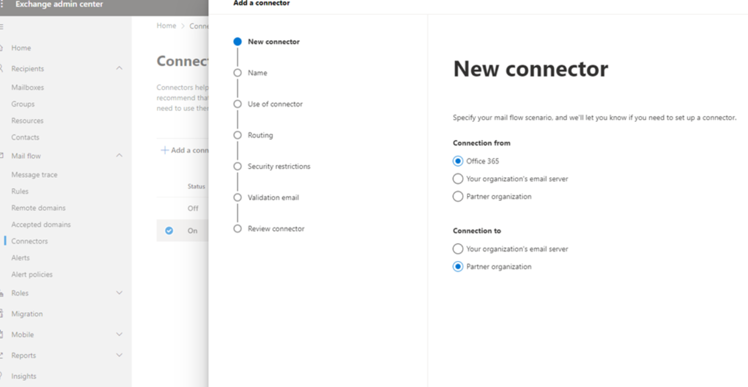Collapse the Recipients section chevron
This screenshot has width=748, height=387.
pyautogui.click(x=119, y=69)
